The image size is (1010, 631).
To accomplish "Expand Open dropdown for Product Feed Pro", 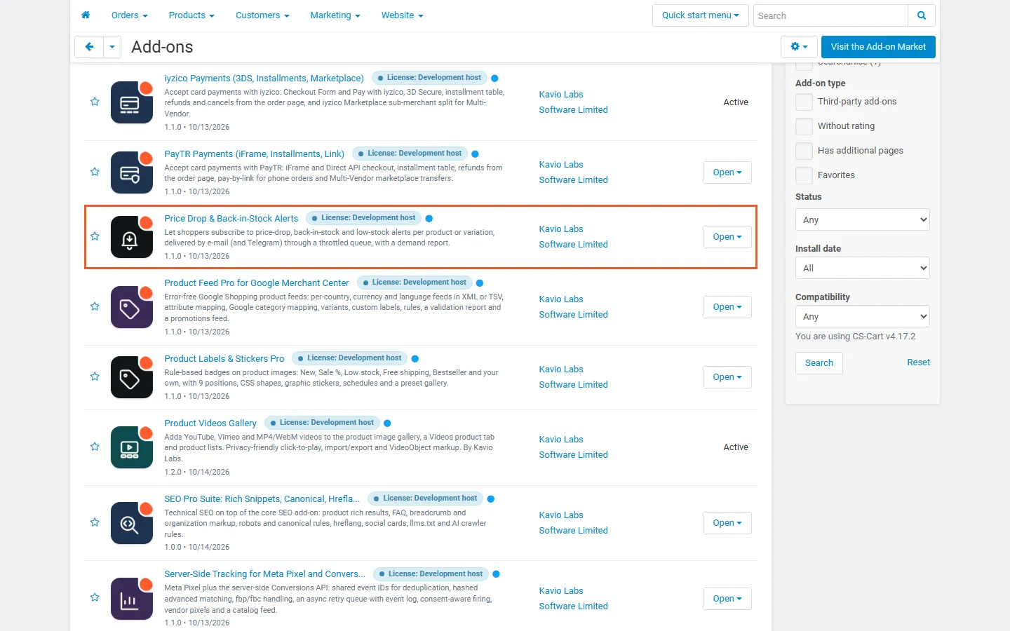I will pos(727,307).
